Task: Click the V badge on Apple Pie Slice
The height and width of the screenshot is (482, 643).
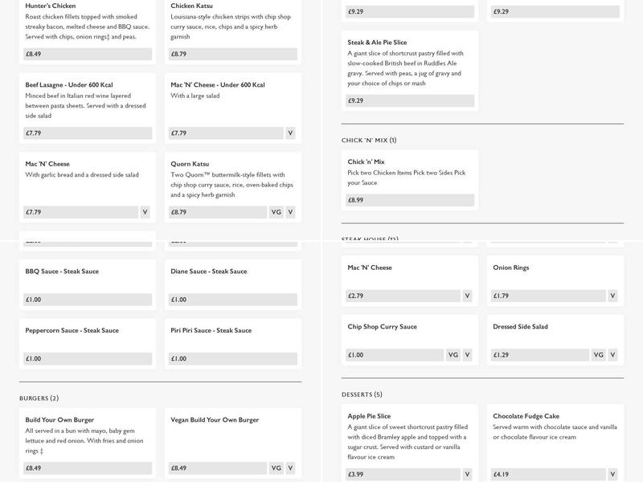Action: coord(467,474)
